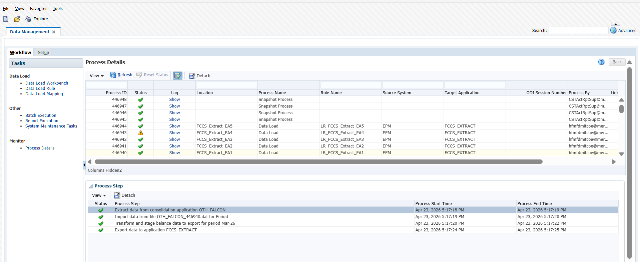Open Explore from the toolbar

pyautogui.click(x=36, y=19)
